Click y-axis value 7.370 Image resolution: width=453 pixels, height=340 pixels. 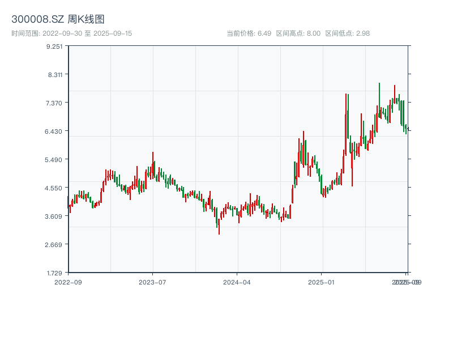coord(54,103)
